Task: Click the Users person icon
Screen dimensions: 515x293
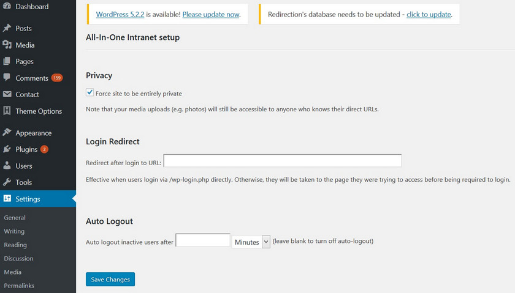Action: point(7,166)
